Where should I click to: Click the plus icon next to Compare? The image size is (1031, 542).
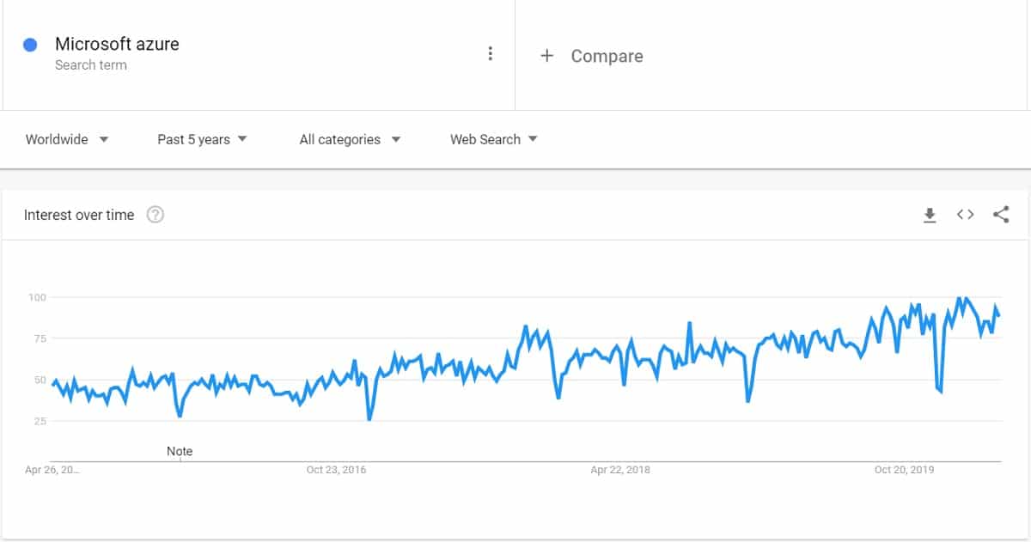(547, 56)
